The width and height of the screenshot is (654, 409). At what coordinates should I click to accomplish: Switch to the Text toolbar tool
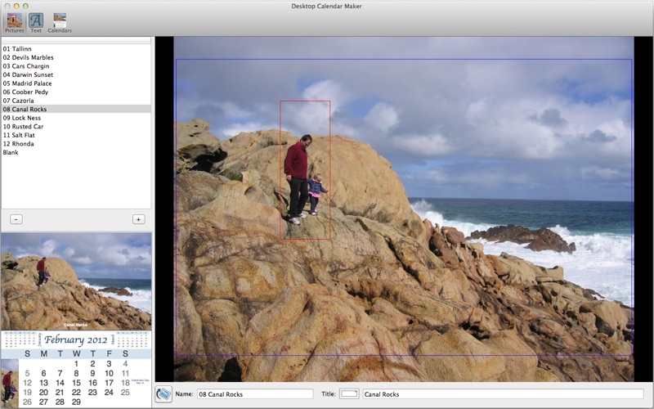click(36, 23)
